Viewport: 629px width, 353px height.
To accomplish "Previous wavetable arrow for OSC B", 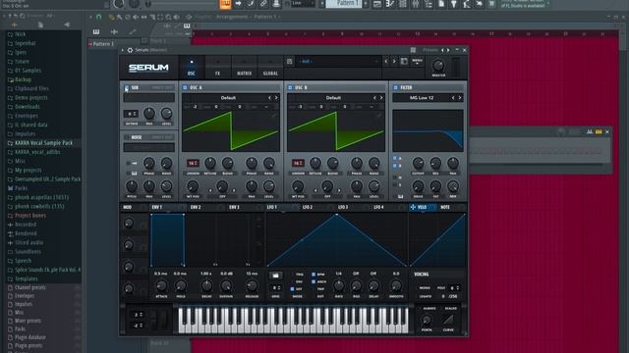I will (374, 98).
